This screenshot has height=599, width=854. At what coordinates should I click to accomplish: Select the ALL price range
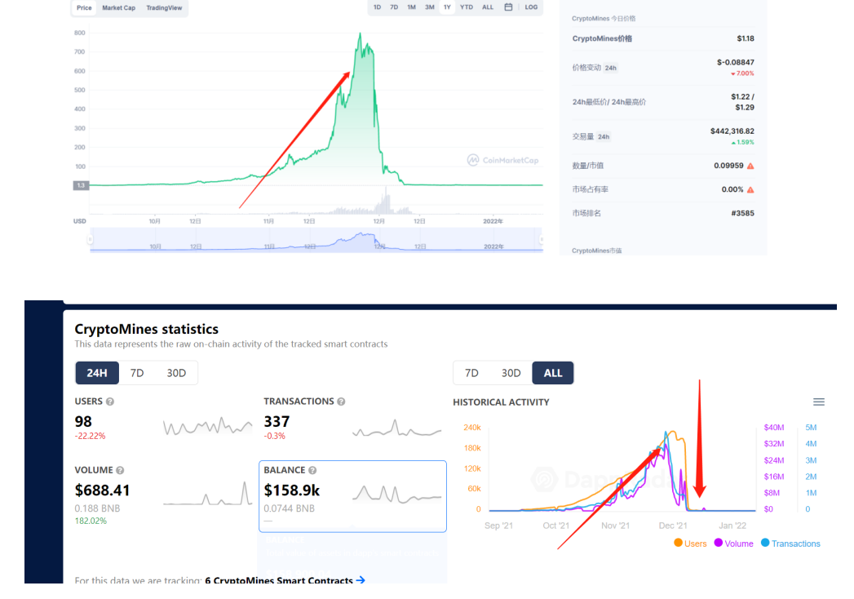coord(488,7)
